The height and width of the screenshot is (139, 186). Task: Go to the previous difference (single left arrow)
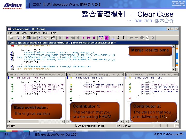(78, 38)
